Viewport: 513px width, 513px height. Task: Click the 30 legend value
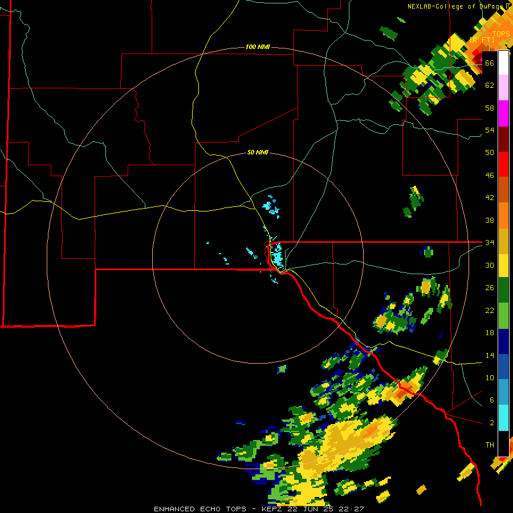click(490, 265)
